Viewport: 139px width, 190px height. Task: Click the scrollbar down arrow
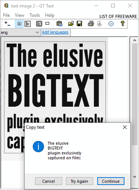(x=135, y=177)
